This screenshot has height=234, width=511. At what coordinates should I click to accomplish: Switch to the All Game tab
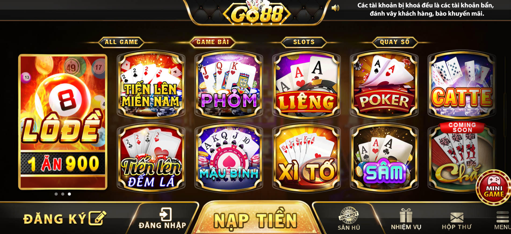coord(121,42)
